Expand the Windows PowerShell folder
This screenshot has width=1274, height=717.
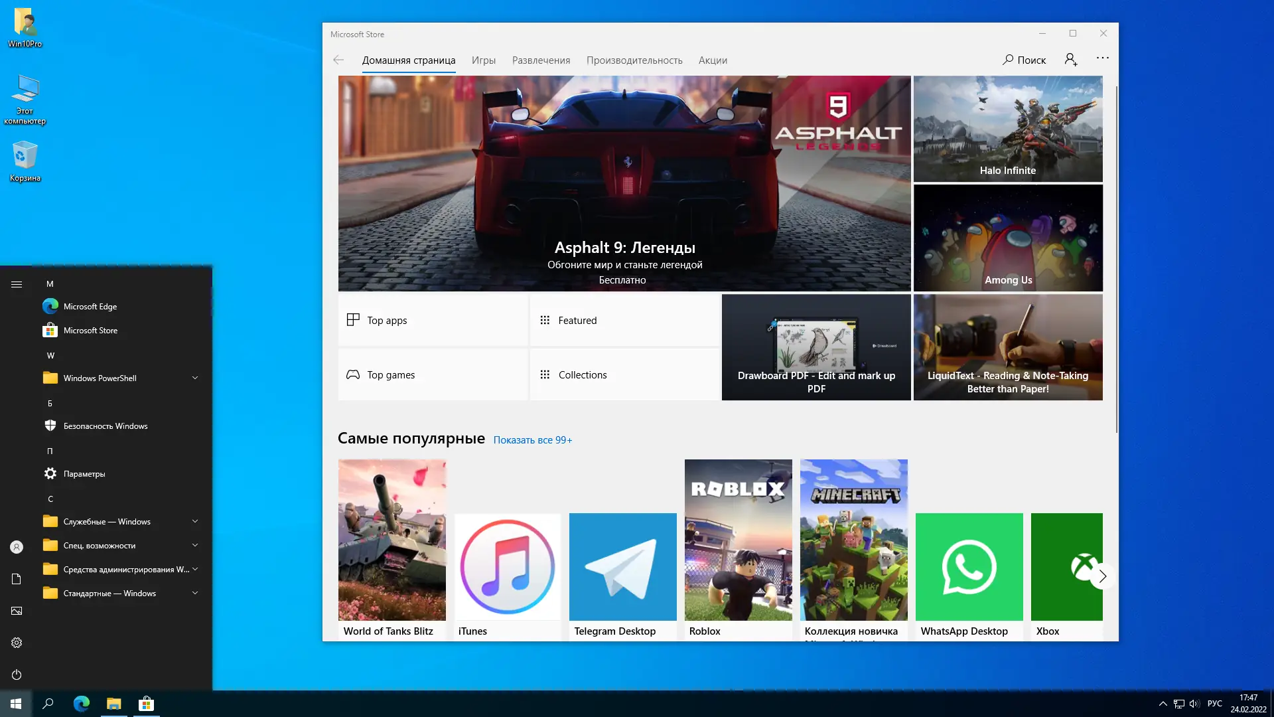195,378
